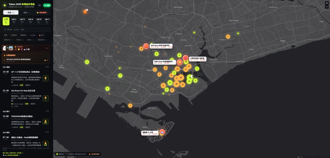The image size is (330, 158).
Task: Toggle the 18点后 filter chip
Action: [x=33, y=35]
